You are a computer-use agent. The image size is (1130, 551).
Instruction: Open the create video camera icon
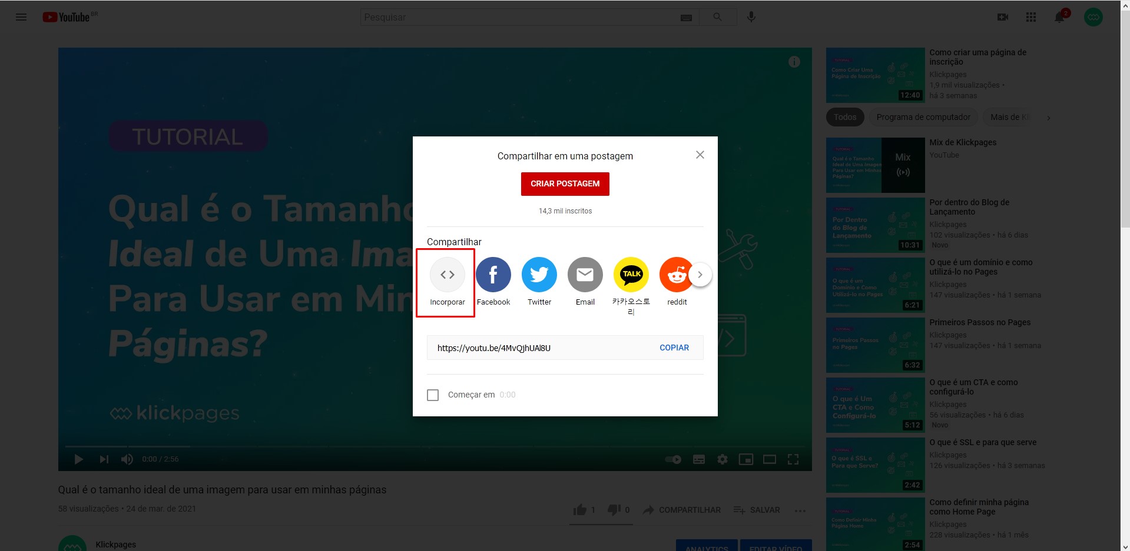click(1003, 17)
